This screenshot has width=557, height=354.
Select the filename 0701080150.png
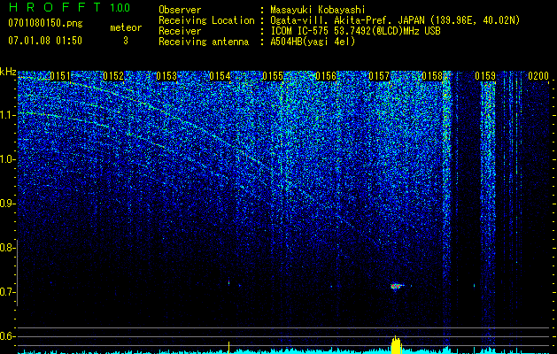tap(45, 24)
